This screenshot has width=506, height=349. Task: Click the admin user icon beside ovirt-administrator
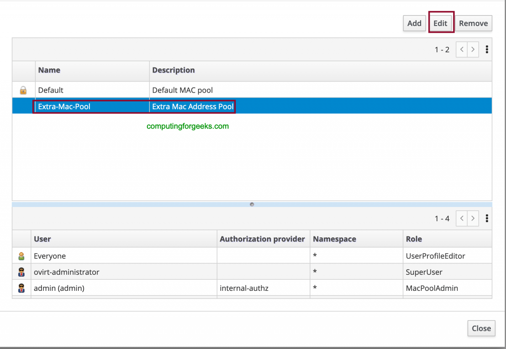tap(21, 271)
